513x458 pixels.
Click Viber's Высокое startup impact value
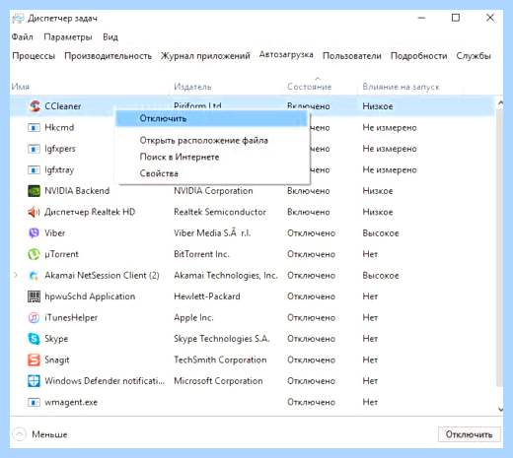coord(381,233)
